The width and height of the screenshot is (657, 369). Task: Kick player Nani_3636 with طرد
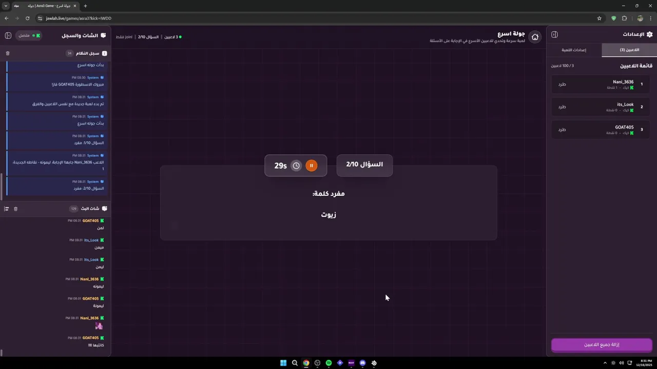click(562, 84)
